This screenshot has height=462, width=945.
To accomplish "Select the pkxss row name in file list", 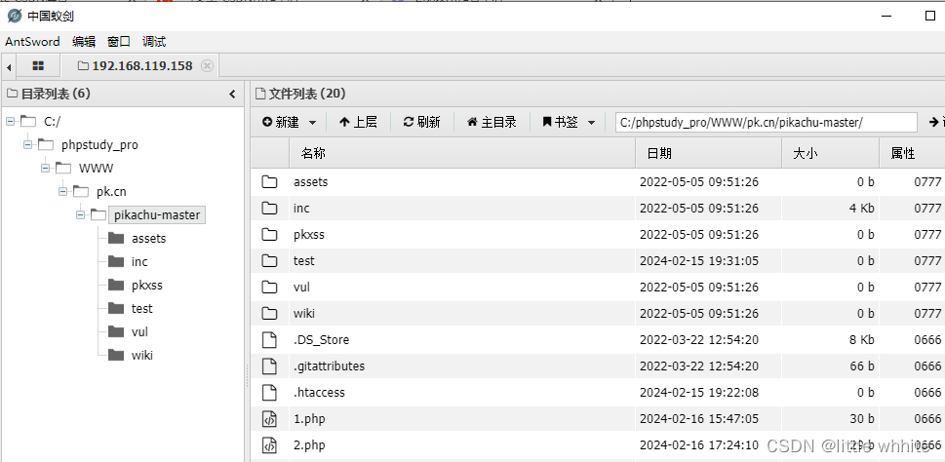I will (309, 235).
